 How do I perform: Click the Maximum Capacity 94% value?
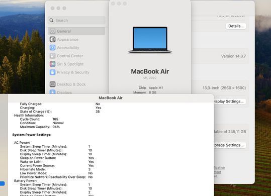point(56,127)
